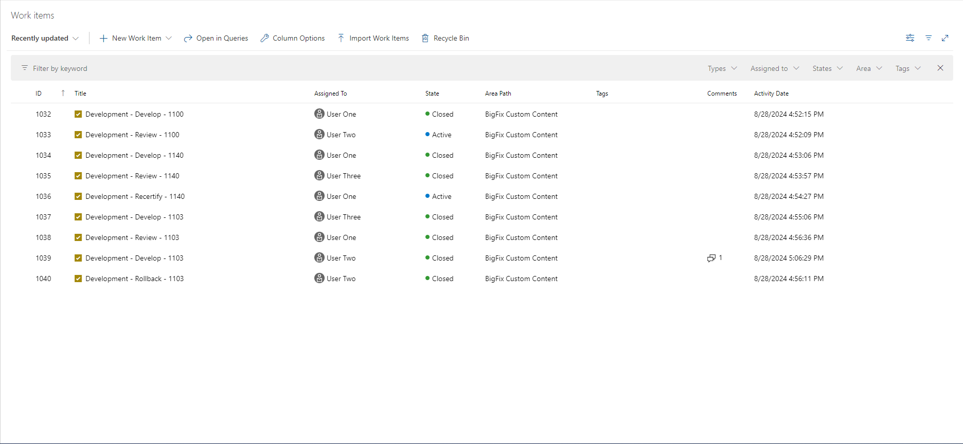The image size is (963, 444).
Task: Sort by the ID column header
Action: tap(39, 94)
